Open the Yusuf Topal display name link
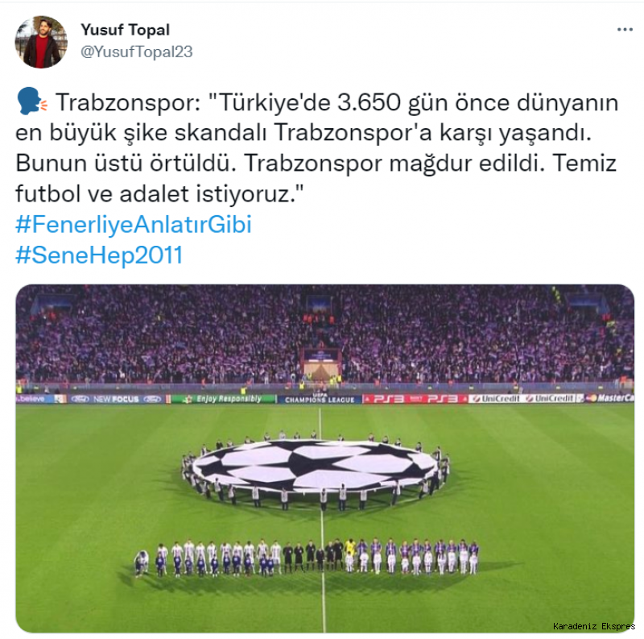This screenshot has height=639, width=644. [x=126, y=30]
